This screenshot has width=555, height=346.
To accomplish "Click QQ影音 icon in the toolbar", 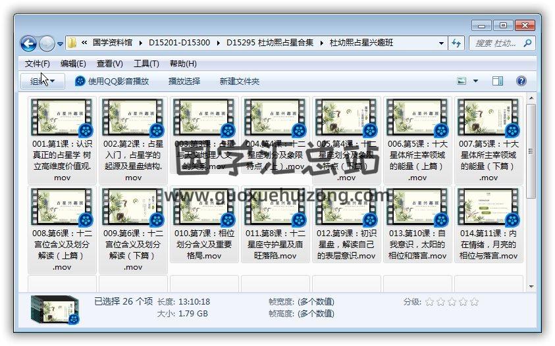I will click(x=80, y=81).
